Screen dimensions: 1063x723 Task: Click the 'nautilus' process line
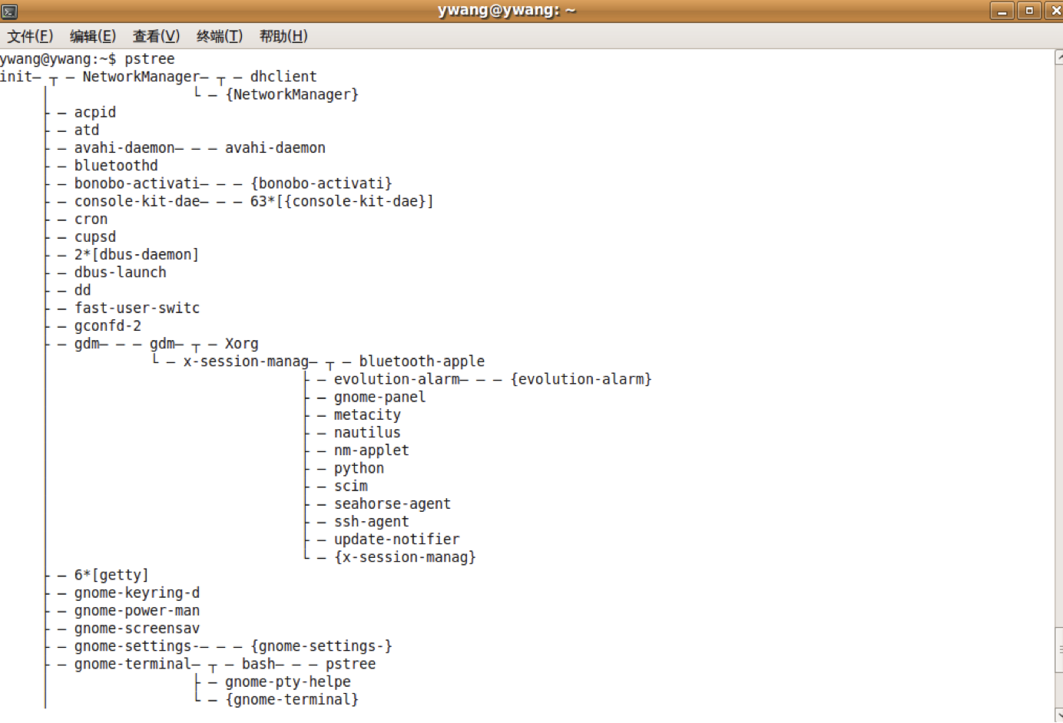[x=367, y=433]
